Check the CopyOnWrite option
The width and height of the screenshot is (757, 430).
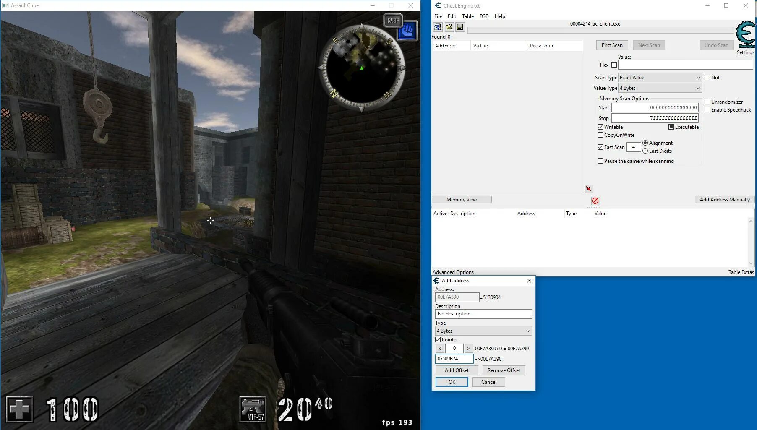click(600, 135)
